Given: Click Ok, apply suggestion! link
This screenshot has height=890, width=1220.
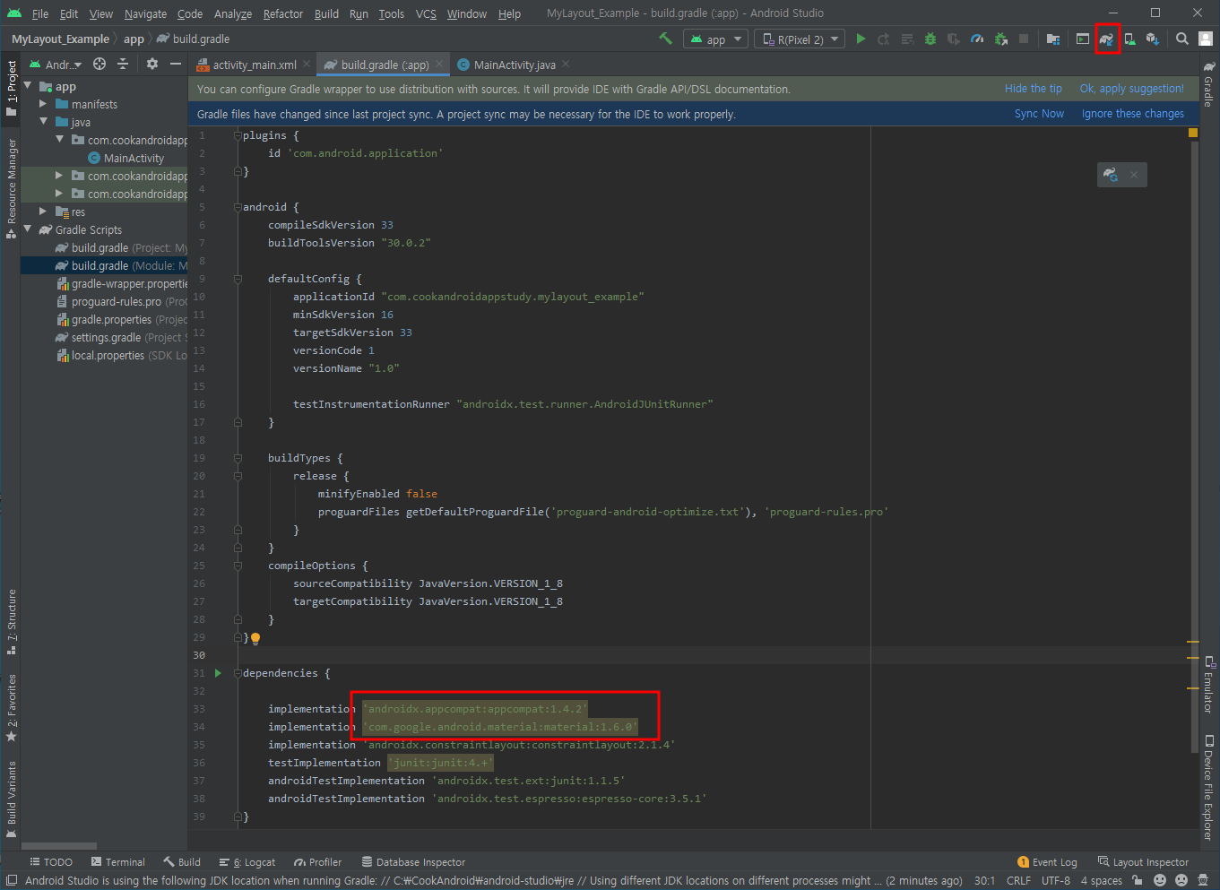Looking at the screenshot, I should point(1131,89).
